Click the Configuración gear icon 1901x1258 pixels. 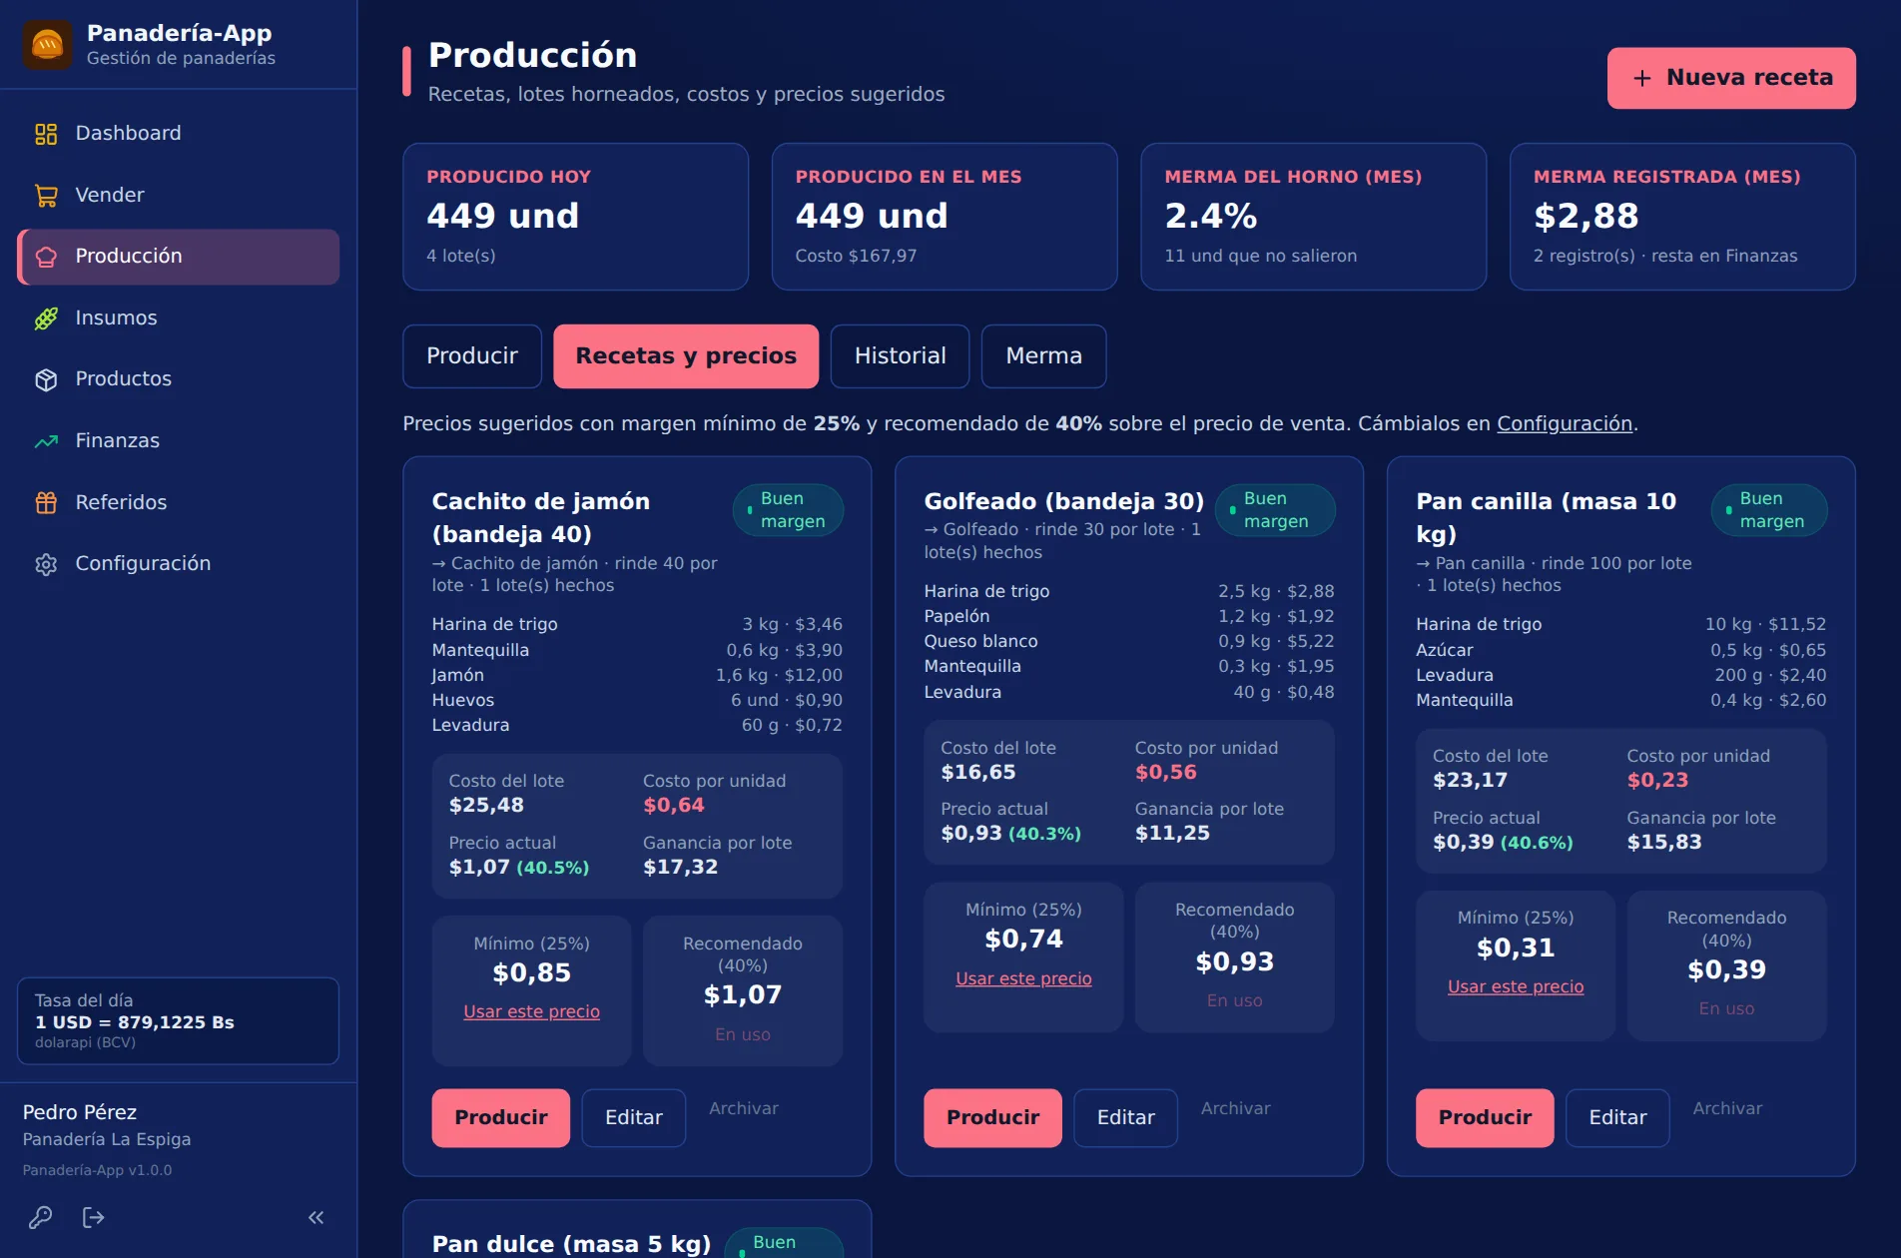(x=46, y=564)
